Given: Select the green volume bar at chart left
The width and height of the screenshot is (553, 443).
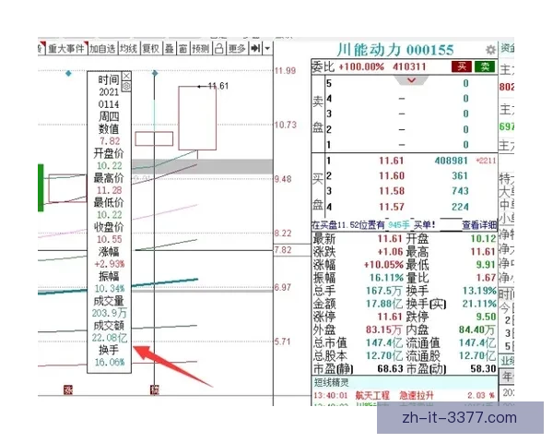Looking at the screenshot, I should pos(41,188).
